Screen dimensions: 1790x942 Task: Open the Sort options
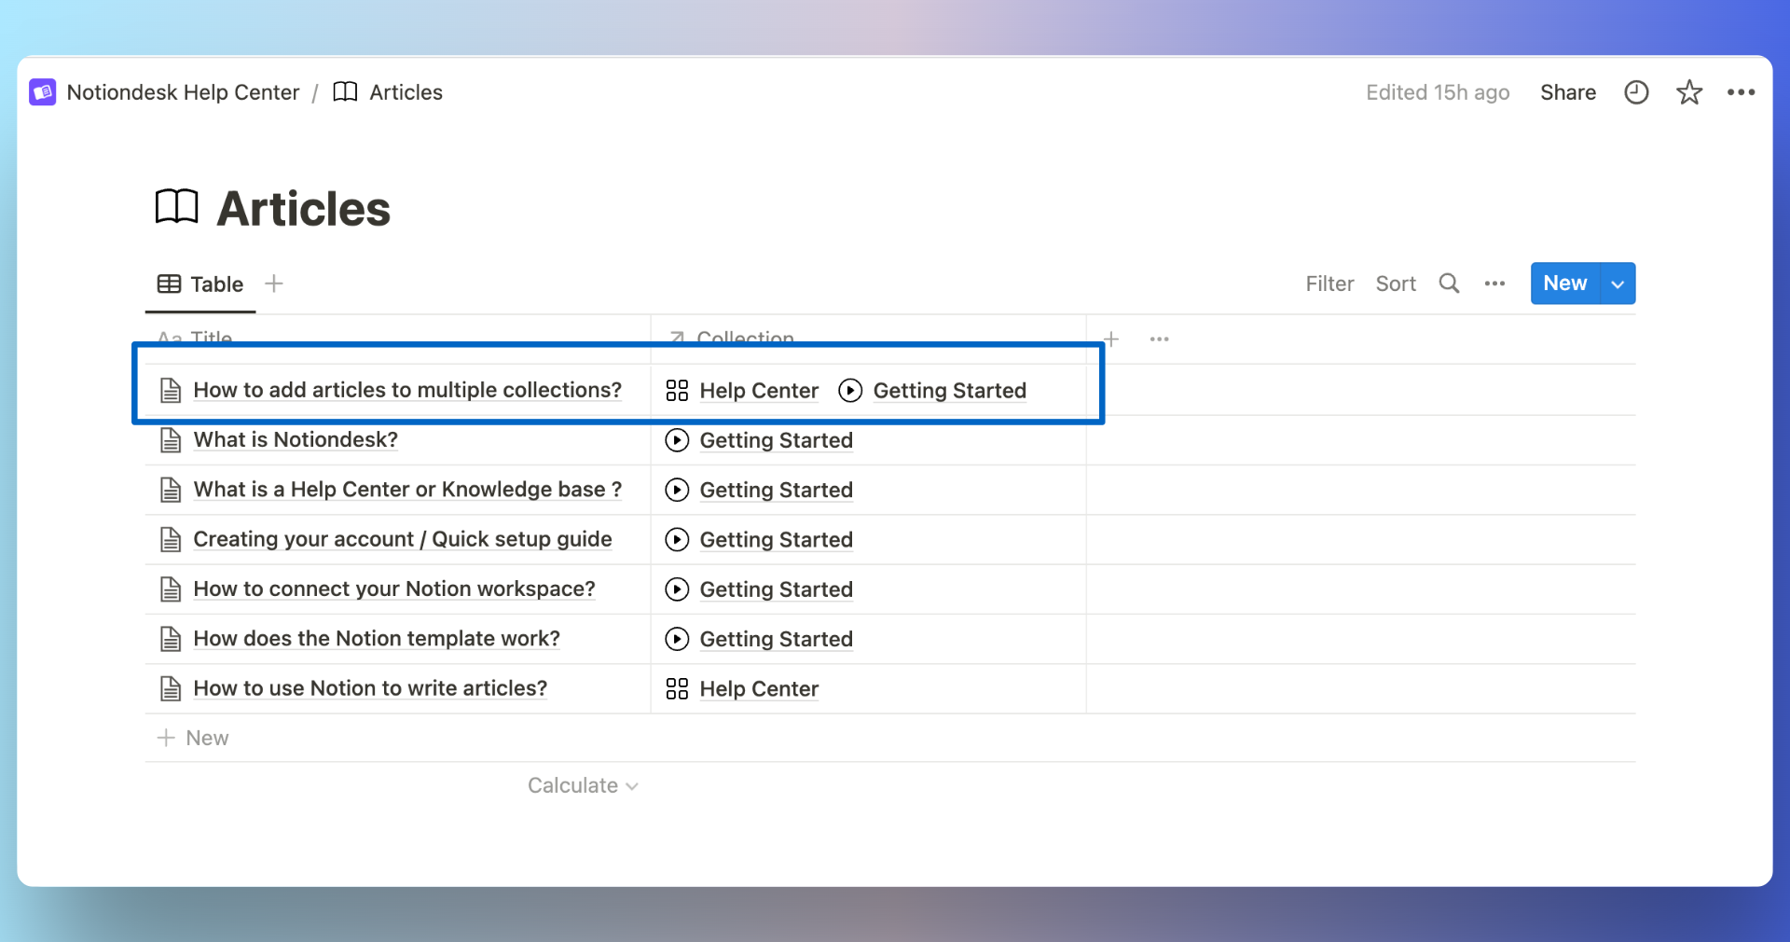[x=1395, y=284]
